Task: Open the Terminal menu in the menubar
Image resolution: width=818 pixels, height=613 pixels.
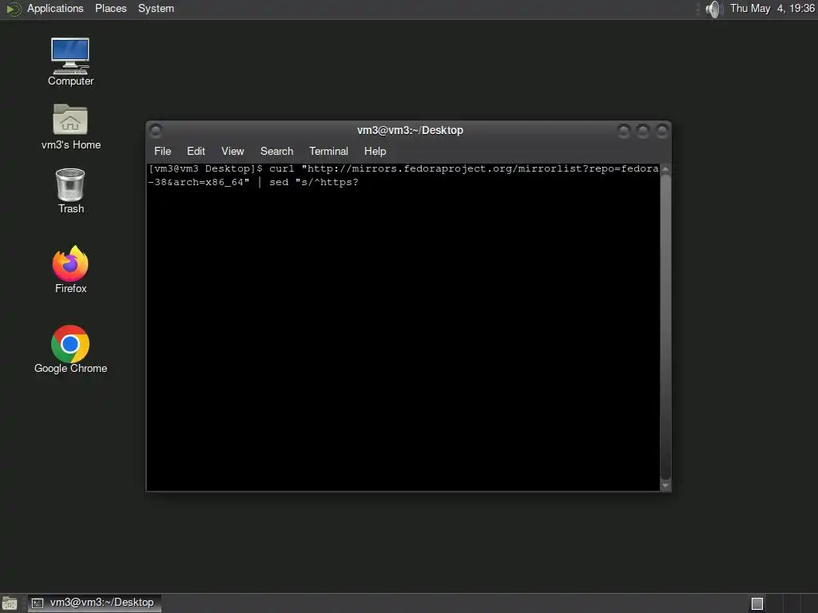Action: [x=328, y=151]
